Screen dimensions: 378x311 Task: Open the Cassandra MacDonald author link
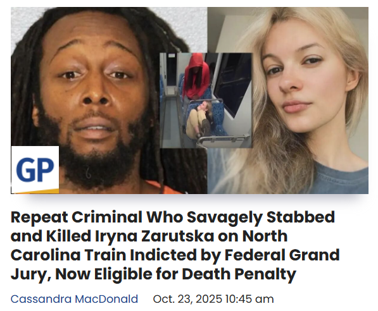(x=74, y=299)
